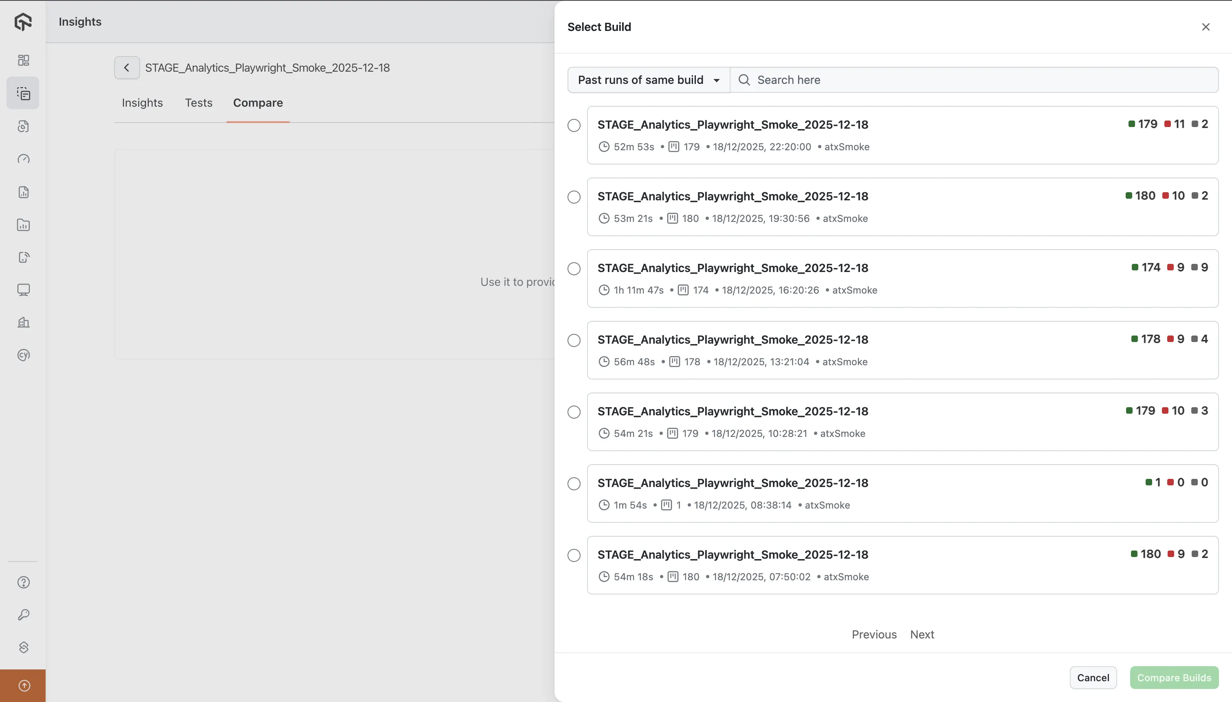Select the 22:20:00 build run radio
1232x702 pixels.
click(x=574, y=125)
